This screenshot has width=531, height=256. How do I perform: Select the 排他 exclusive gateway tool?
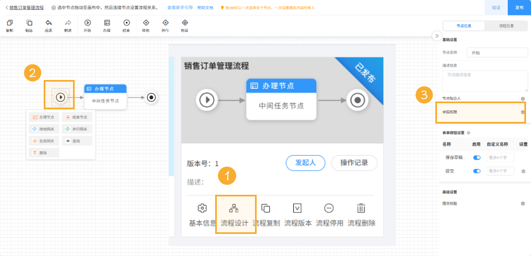pyautogui.click(x=146, y=23)
